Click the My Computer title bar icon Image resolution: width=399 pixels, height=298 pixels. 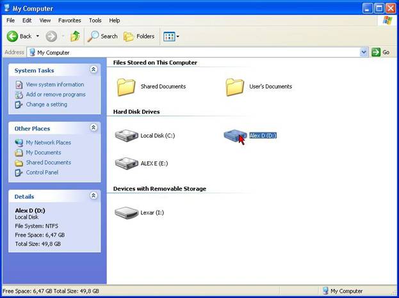pyautogui.click(x=7, y=8)
